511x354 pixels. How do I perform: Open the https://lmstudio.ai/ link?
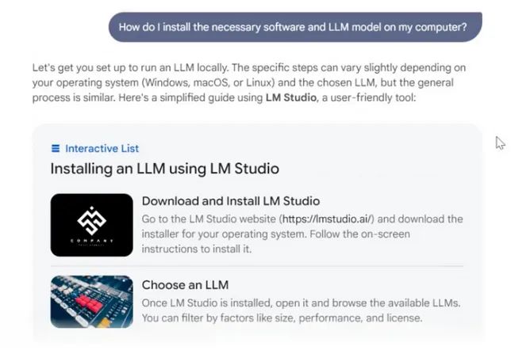[328, 219]
